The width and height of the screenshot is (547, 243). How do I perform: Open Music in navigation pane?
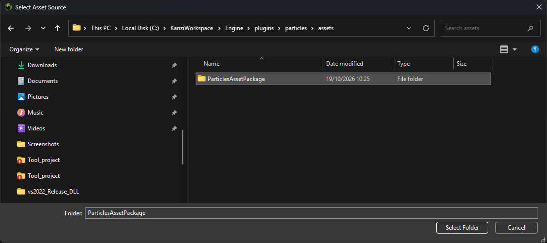[36, 113]
